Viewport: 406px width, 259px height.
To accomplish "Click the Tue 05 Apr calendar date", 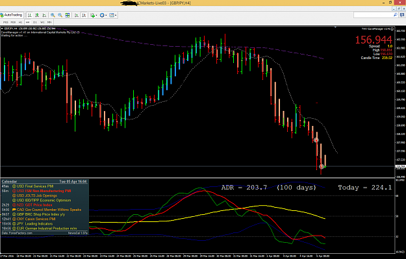I will click(73, 181).
